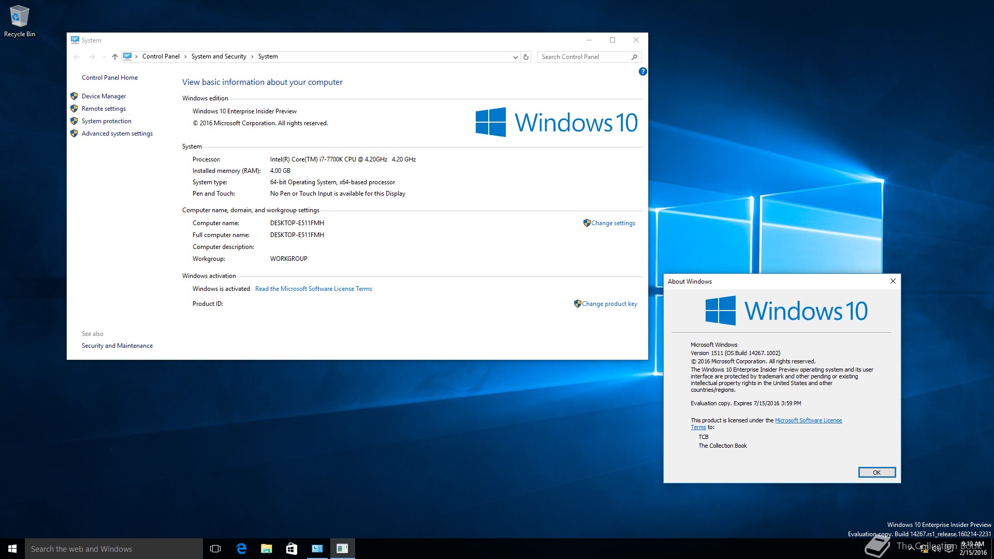994x559 pixels.
Task: Open the Start menu
Action: tap(12, 549)
